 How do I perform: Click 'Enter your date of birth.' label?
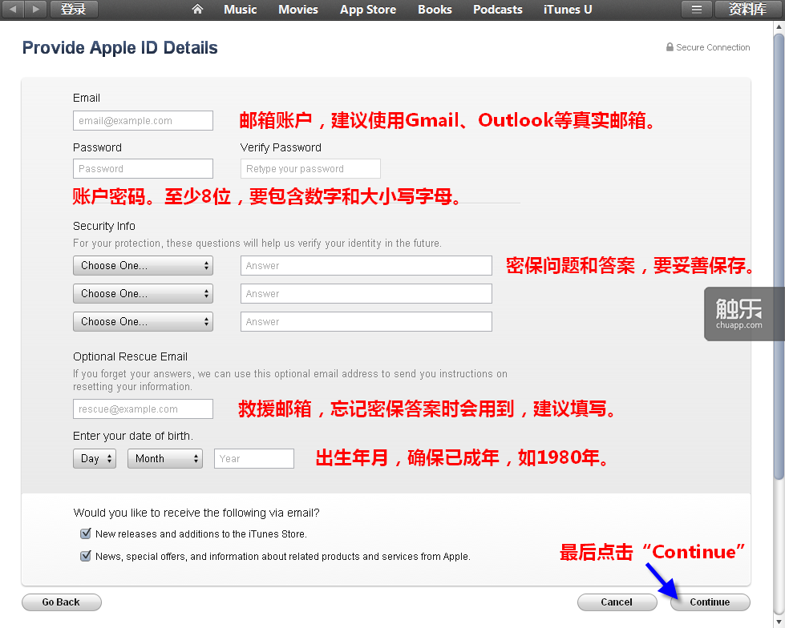click(133, 436)
